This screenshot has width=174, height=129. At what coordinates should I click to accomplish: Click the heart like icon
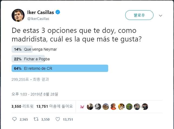click(58, 119)
